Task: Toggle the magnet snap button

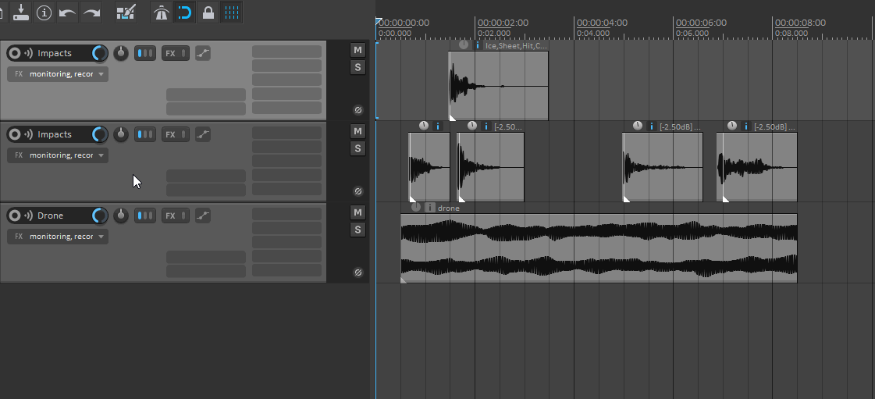Action: tap(184, 12)
